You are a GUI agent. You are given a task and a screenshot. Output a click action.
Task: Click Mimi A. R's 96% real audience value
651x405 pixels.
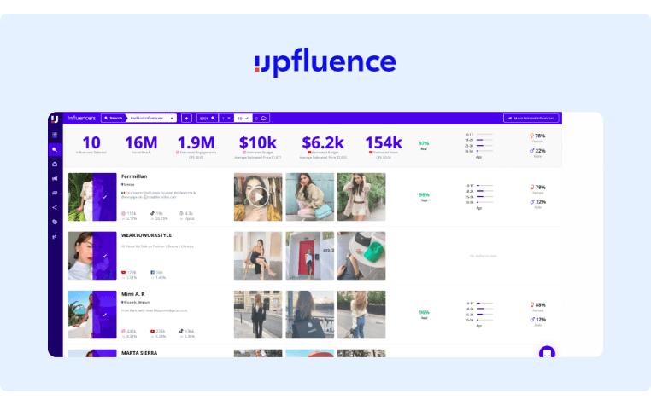[x=424, y=313]
